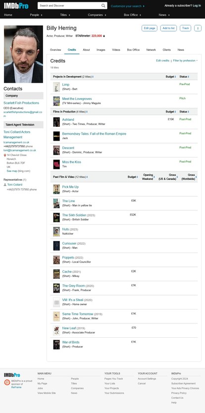Switch to the Overview tab
The height and width of the screenshot is (413, 205).
point(55,50)
